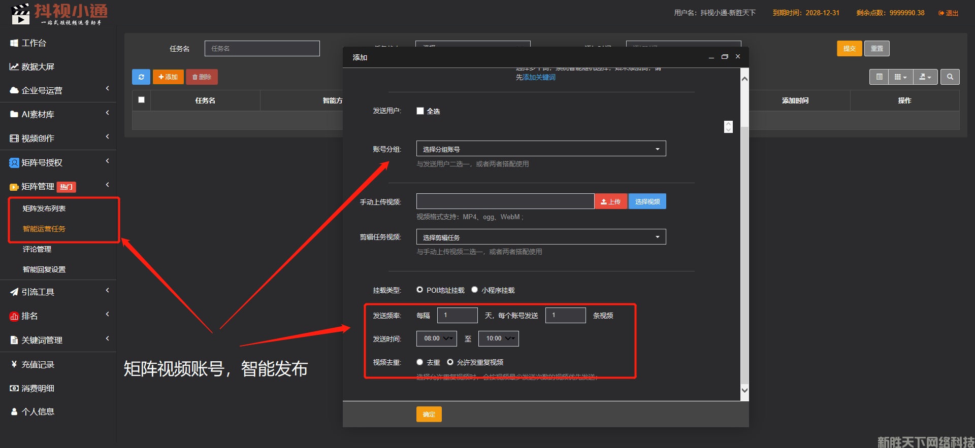Click the export icon in table toolbar

tap(925, 77)
